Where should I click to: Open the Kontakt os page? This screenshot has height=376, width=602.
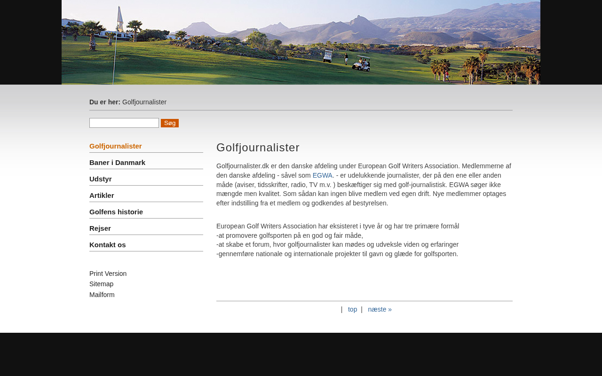tap(107, 244)
